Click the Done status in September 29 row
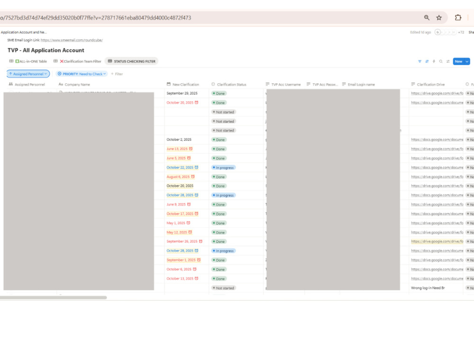The width and height of the screenshot is (474, 355). (219, 94)
